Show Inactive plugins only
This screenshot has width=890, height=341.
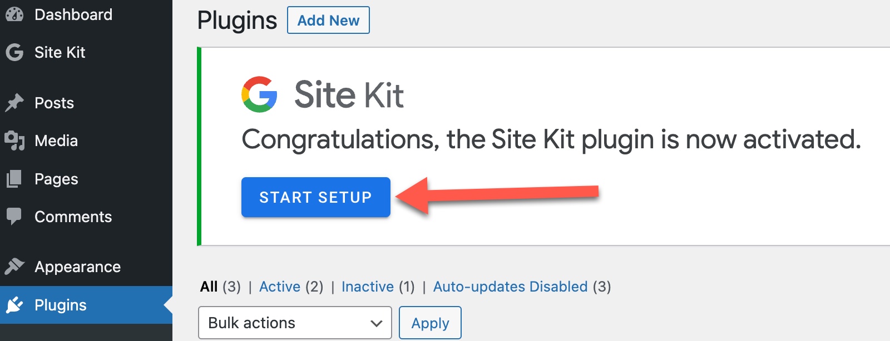click(x=368, y=287)
